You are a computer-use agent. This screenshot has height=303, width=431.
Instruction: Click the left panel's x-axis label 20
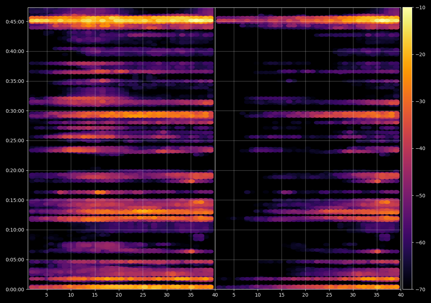tap(119, 295)
